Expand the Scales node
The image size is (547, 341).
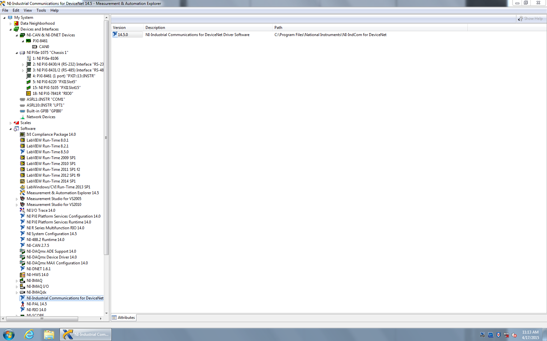(10, 123)
